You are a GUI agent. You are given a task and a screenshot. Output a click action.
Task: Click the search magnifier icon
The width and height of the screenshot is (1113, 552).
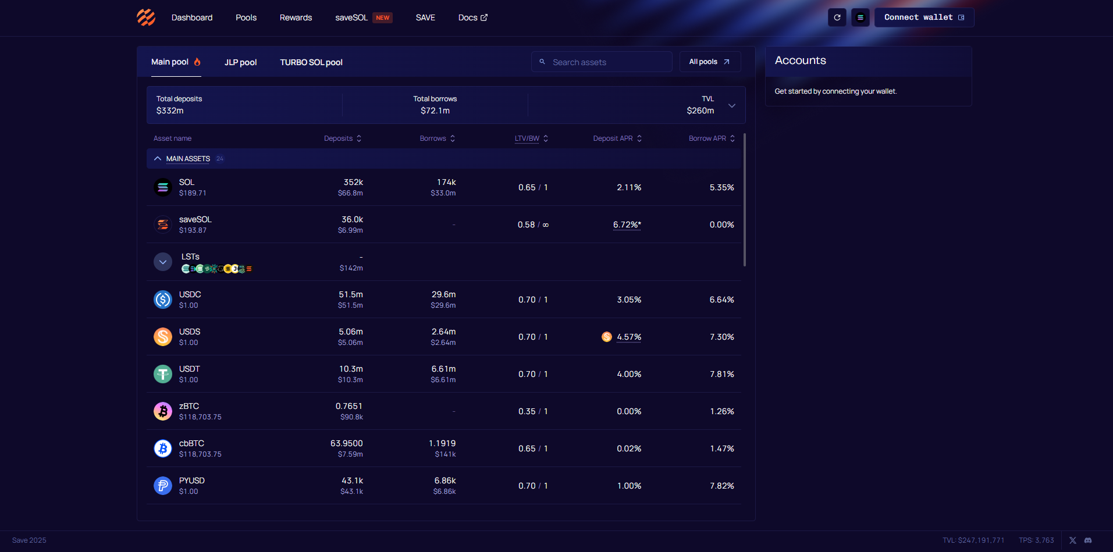pyautogui.click(x=542, y=62)
